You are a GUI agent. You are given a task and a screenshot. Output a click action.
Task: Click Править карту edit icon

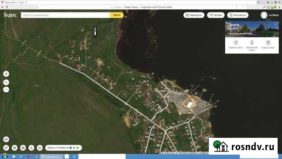click(x=236, y=42)
